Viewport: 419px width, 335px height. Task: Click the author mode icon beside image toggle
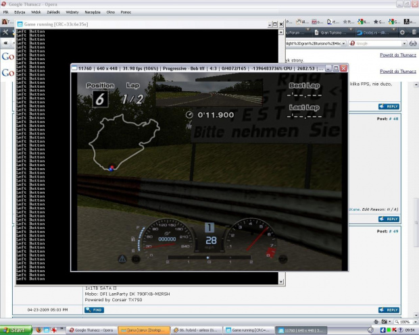coord(376,321)
